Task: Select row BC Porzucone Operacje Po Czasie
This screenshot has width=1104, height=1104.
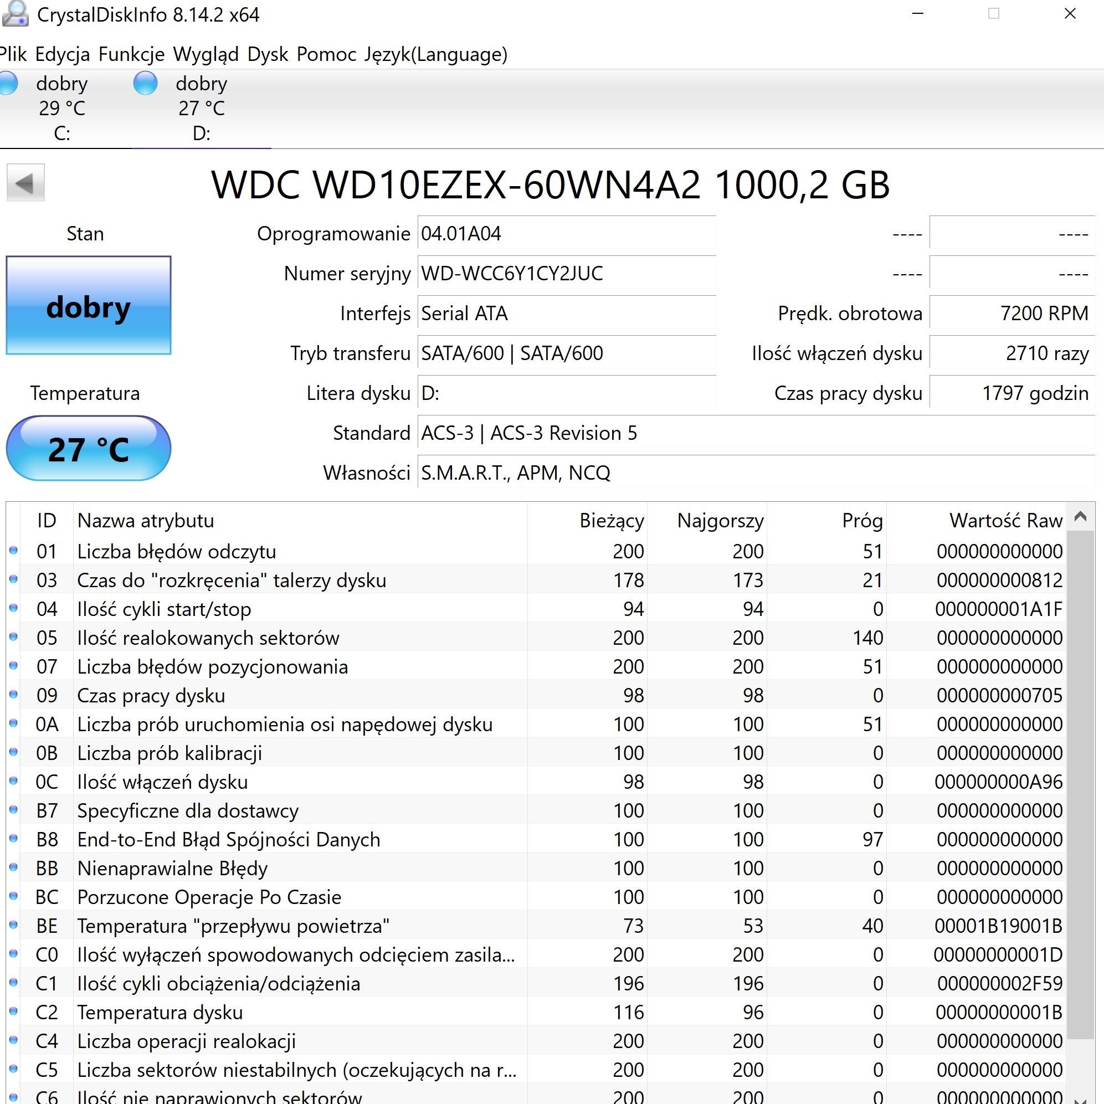Action: (x=536, y=897)
